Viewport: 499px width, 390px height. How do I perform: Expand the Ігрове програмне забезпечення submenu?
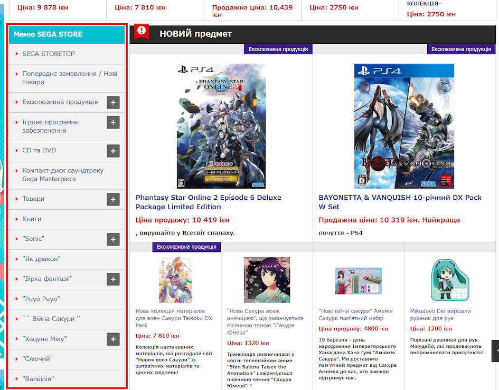coord(113,122)
